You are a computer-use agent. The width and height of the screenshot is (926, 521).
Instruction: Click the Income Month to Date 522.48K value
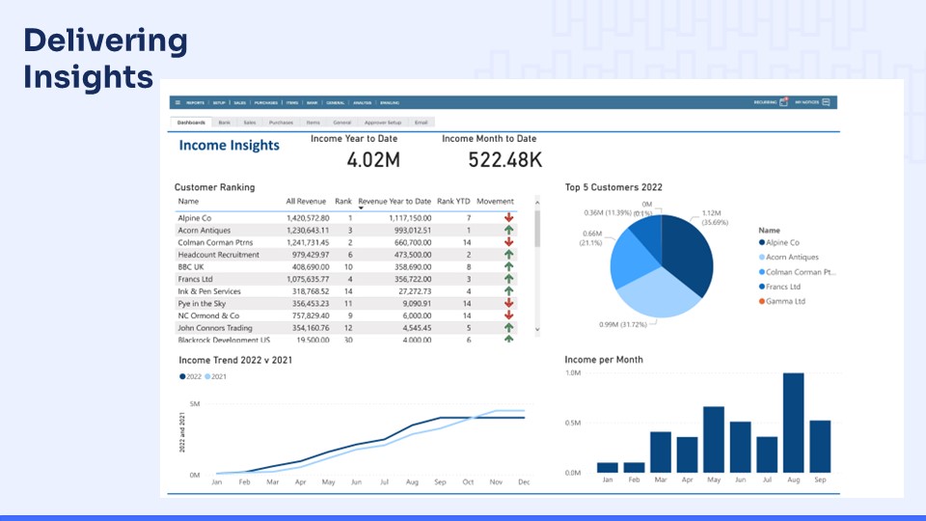click(x=504, y=160)
